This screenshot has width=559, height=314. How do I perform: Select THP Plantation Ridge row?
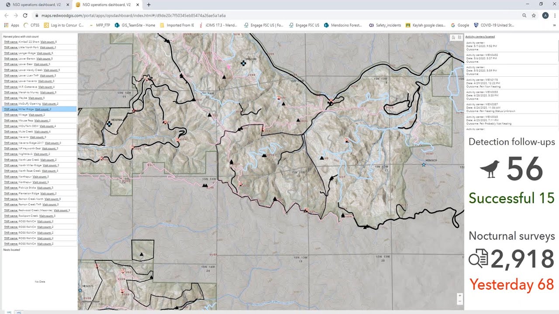[x=39, y=193]
